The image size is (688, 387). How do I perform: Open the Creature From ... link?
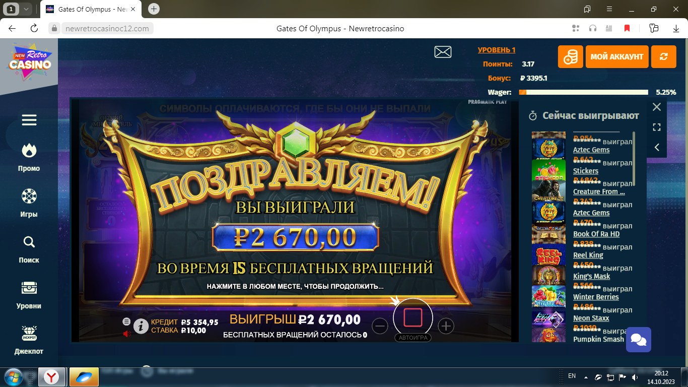tap(599, 191)
